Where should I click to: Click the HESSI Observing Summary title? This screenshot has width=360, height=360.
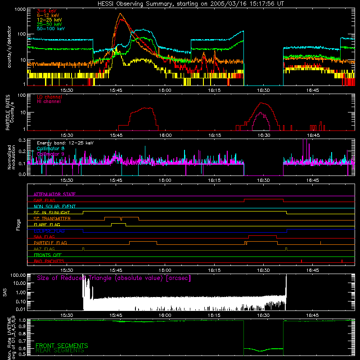pos(190,4)
